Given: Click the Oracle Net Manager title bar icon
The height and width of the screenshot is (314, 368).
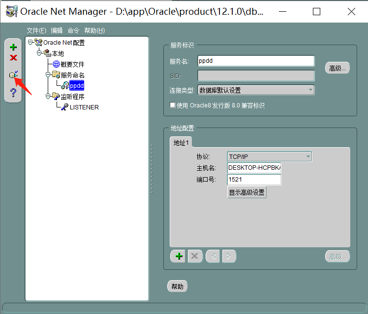Looking at the screenshot, I should (12, 11).
